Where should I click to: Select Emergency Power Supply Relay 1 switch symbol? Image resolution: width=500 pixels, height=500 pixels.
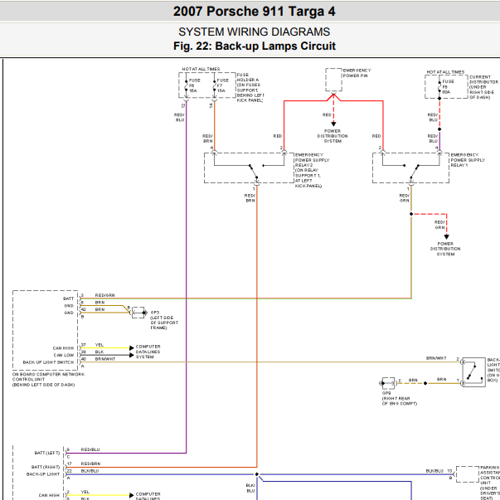(x=410, y=167)
